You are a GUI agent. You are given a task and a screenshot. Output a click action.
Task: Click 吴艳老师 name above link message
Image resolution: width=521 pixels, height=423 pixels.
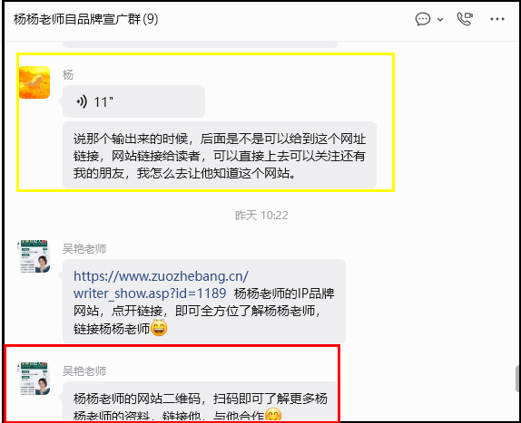[x=84, y=248]
